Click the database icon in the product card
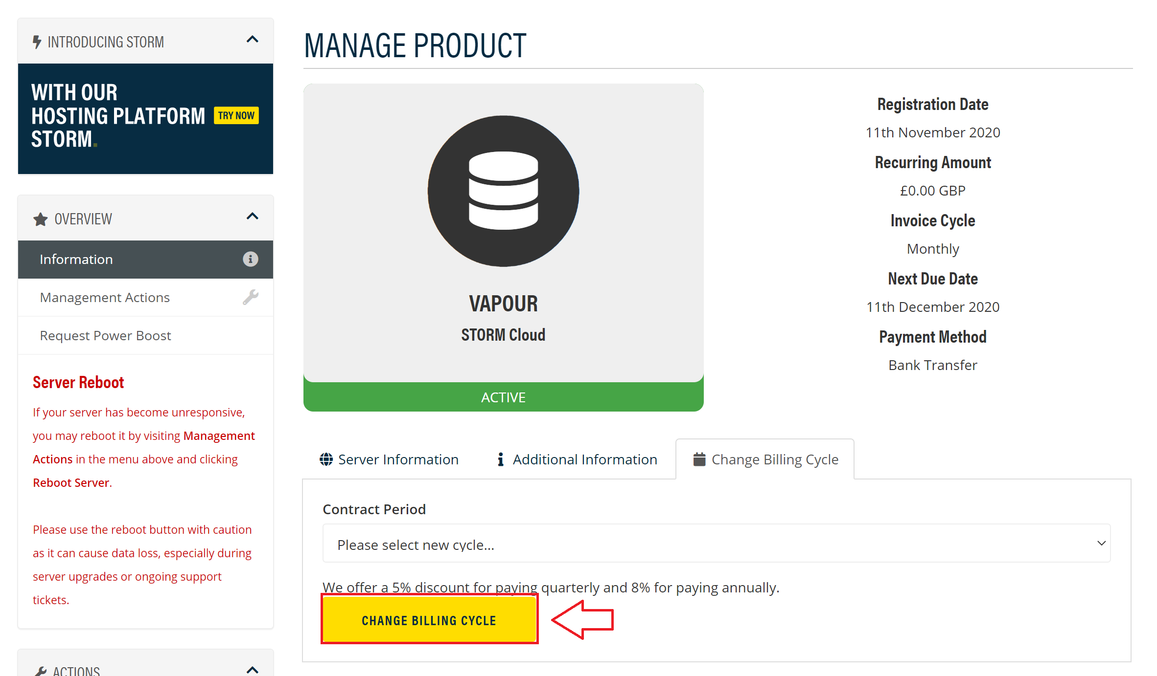 [x=503, y=191]
